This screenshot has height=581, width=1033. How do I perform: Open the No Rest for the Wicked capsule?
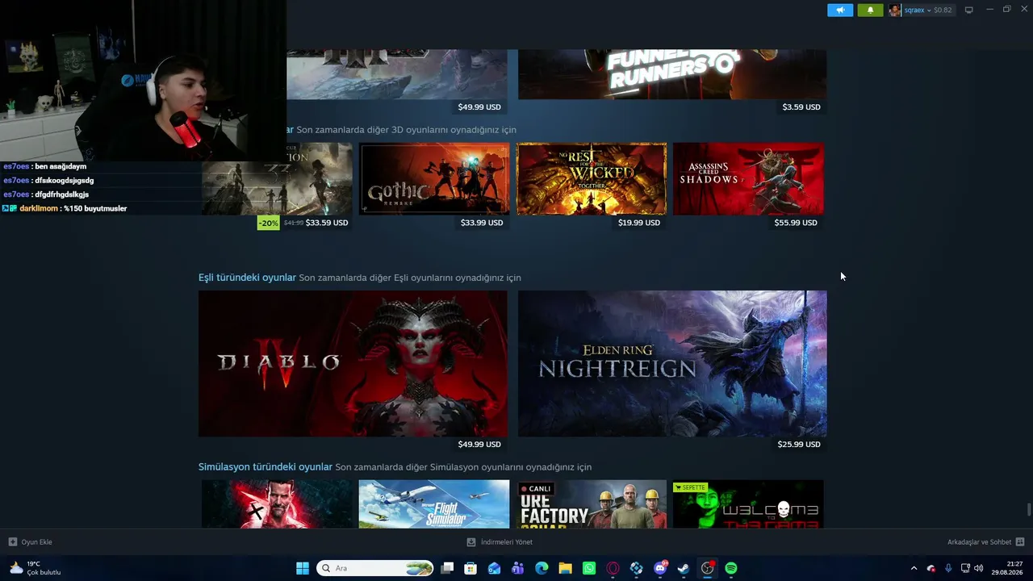point(592,179)
